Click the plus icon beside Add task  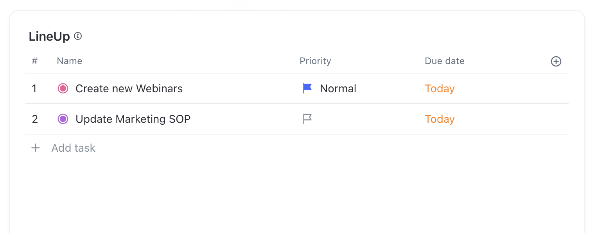[36, 148]
